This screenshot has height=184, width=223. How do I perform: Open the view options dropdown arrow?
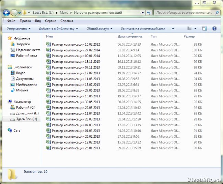196,28
